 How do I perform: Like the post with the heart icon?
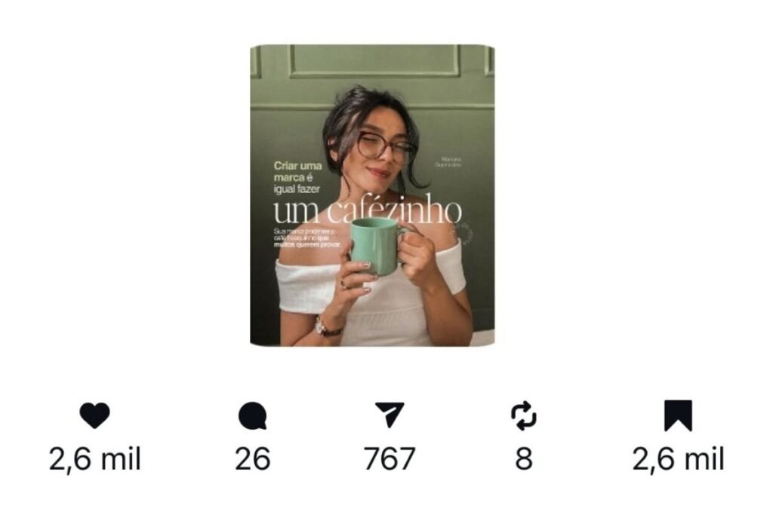tap(94, 415)
